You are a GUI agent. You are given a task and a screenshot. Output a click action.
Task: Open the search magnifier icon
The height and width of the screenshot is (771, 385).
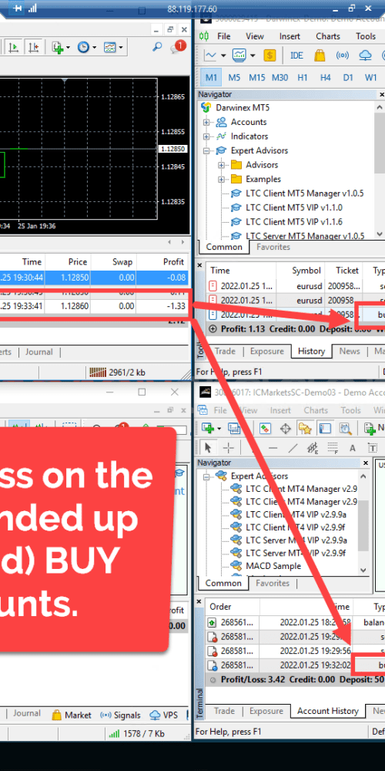coord(157,47)
